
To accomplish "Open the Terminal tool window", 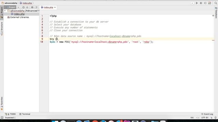I will (x=25, y=114).
